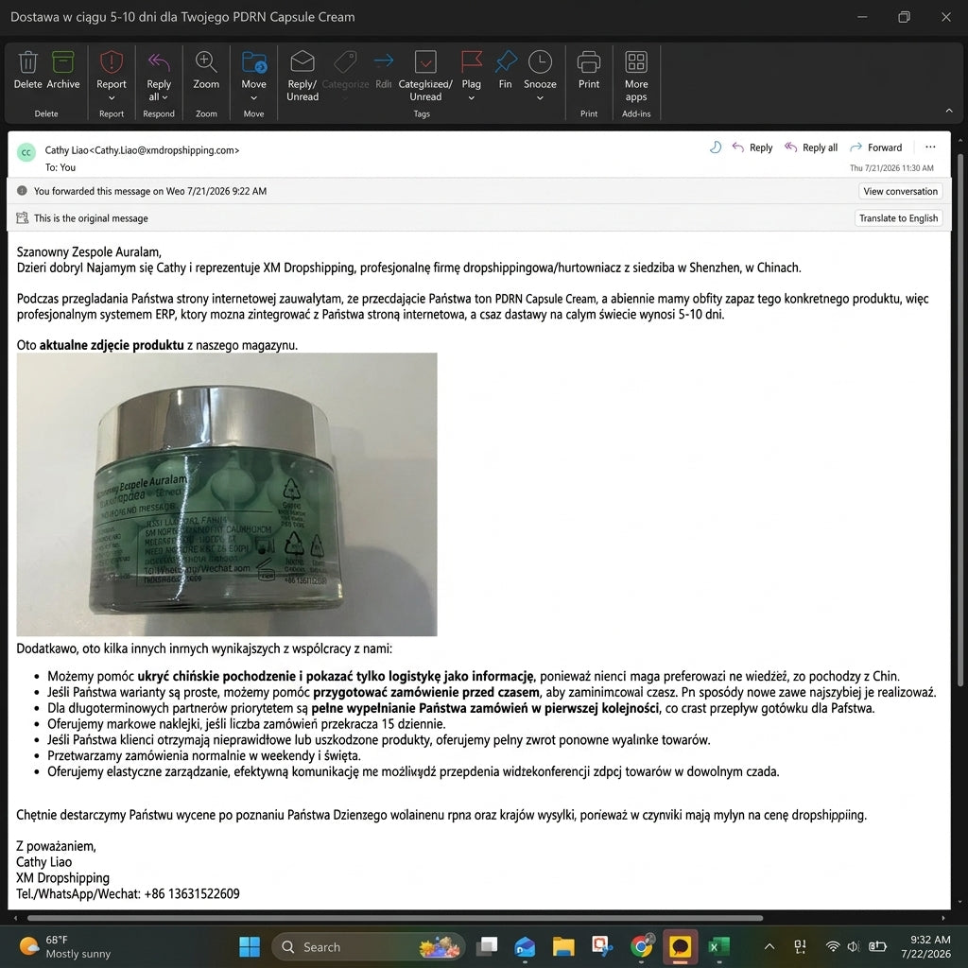Open the Zoom magnifier tool
Image resolution: width=968 pixels, height=968 pixels.
coord(205,61)
